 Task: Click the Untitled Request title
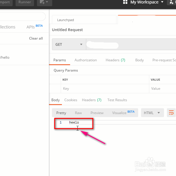point(67,30)
